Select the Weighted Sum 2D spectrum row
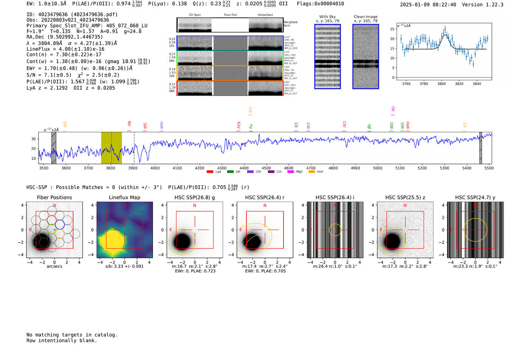The height and width of the screenshot is (361, 530). (x=230, y=25)
